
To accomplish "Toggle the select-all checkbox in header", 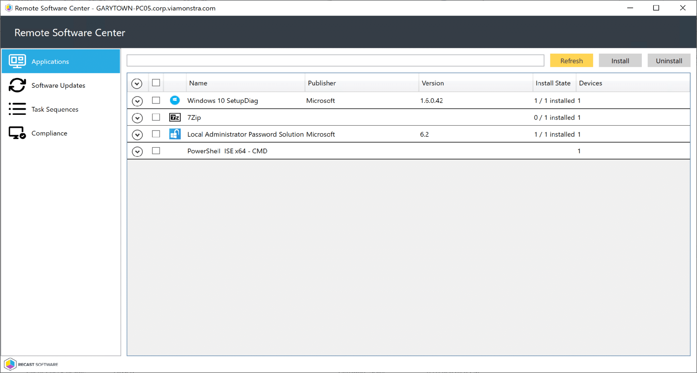I will click(156, 83).
